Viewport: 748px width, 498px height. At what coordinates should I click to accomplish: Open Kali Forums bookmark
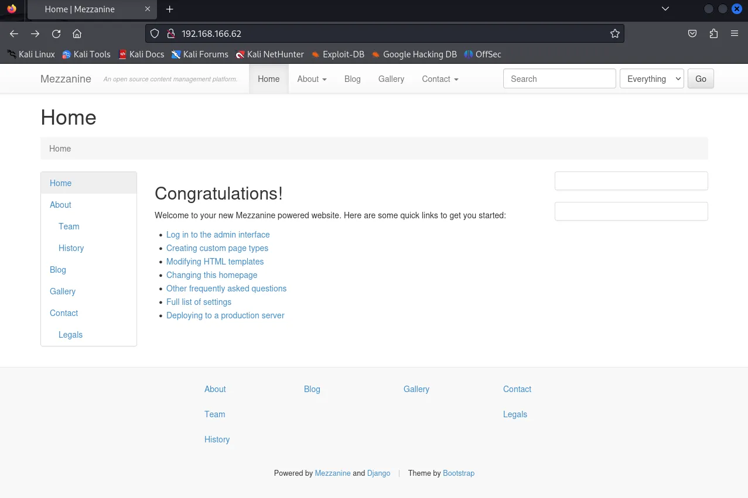pos(200,54)
